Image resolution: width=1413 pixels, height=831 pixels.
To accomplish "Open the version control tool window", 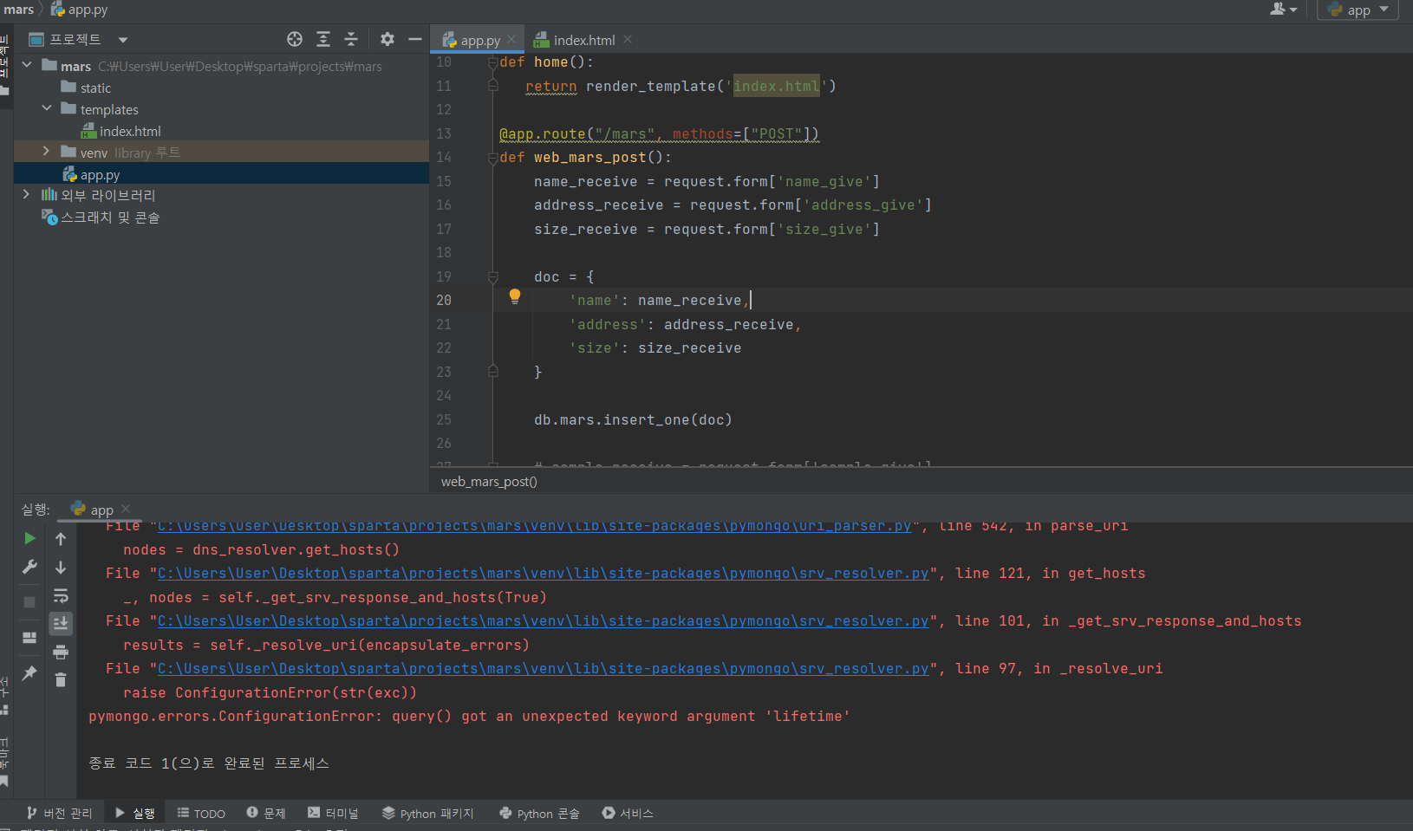I will 59,813.
